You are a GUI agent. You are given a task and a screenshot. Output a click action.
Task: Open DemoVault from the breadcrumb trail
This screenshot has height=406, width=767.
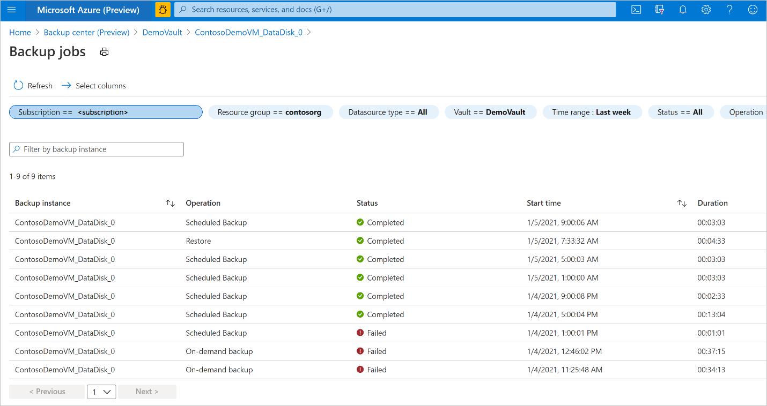[162, 32]
